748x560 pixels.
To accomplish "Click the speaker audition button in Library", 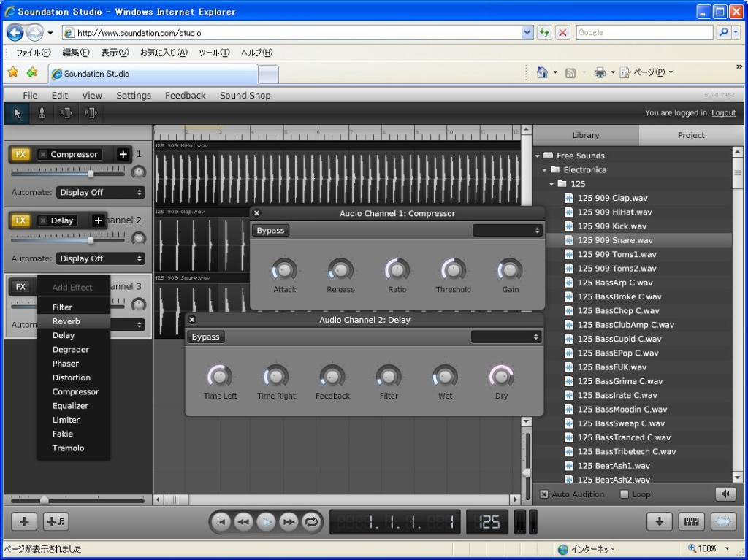I will click(725, 494).
